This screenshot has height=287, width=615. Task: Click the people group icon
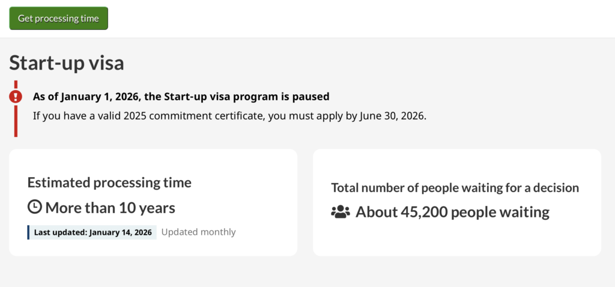(x=341, y=212)
